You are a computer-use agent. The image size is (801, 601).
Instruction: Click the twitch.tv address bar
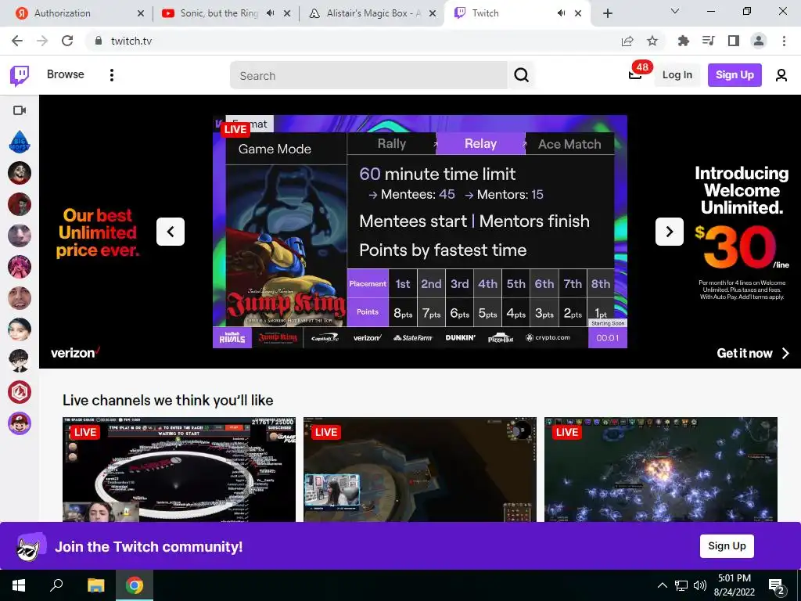point(353,41)
